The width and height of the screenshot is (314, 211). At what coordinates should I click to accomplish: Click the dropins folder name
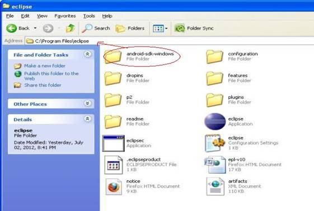(x=135, y=75)
